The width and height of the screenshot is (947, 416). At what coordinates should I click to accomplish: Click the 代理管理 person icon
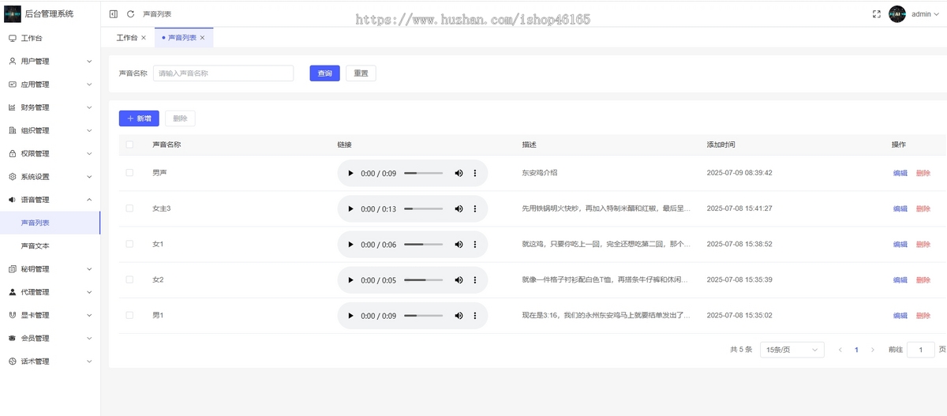(12, 292)
